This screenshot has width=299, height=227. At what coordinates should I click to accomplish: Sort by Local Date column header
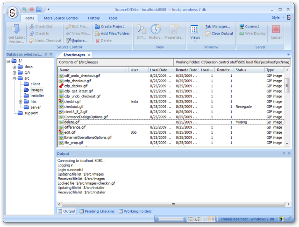pos(161,70)
